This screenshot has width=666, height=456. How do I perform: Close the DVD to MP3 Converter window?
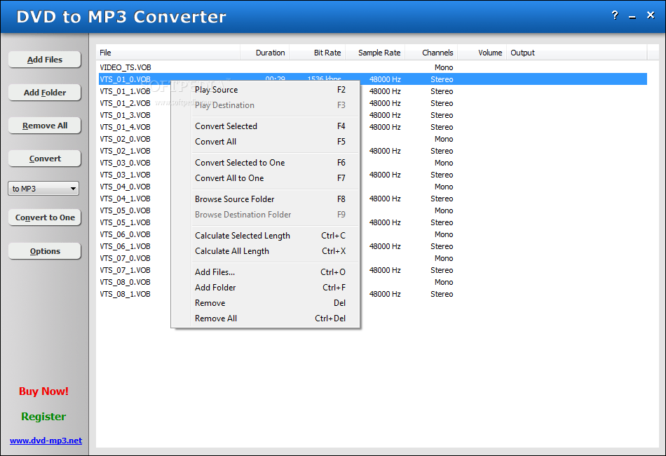pyautogui.click(x=651, y=15)
